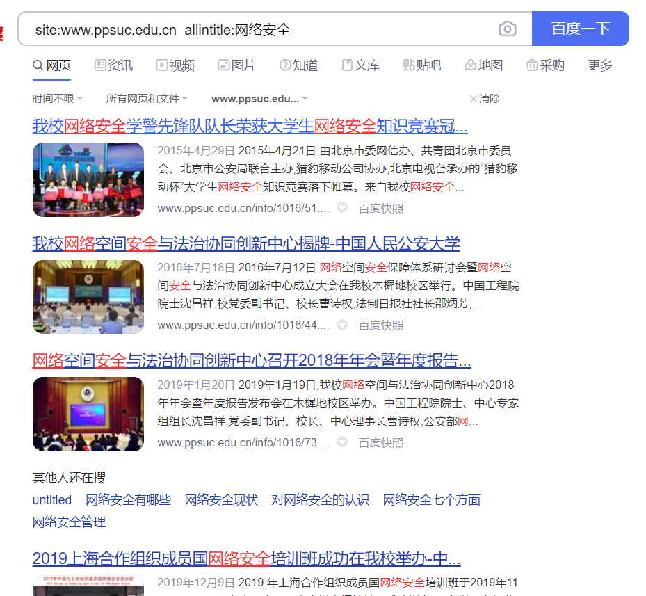Open the 采购 tab

[x=545, y=65]
